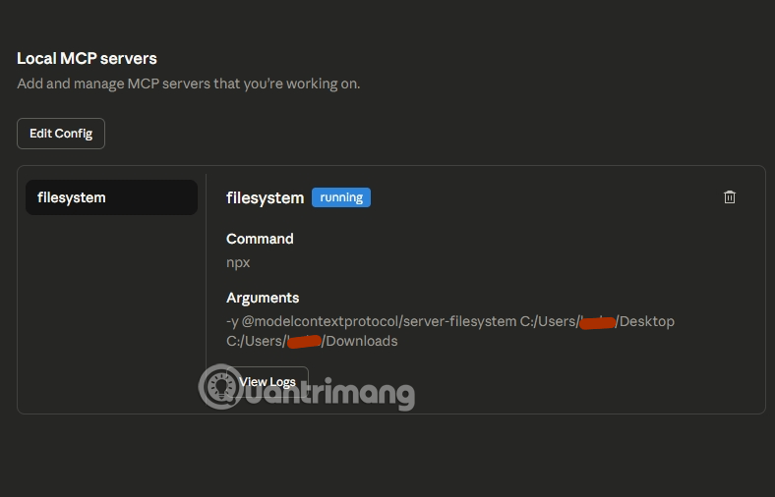Click the filesystem title in details pane
775x497 pixels.
[x=265, y=197]
